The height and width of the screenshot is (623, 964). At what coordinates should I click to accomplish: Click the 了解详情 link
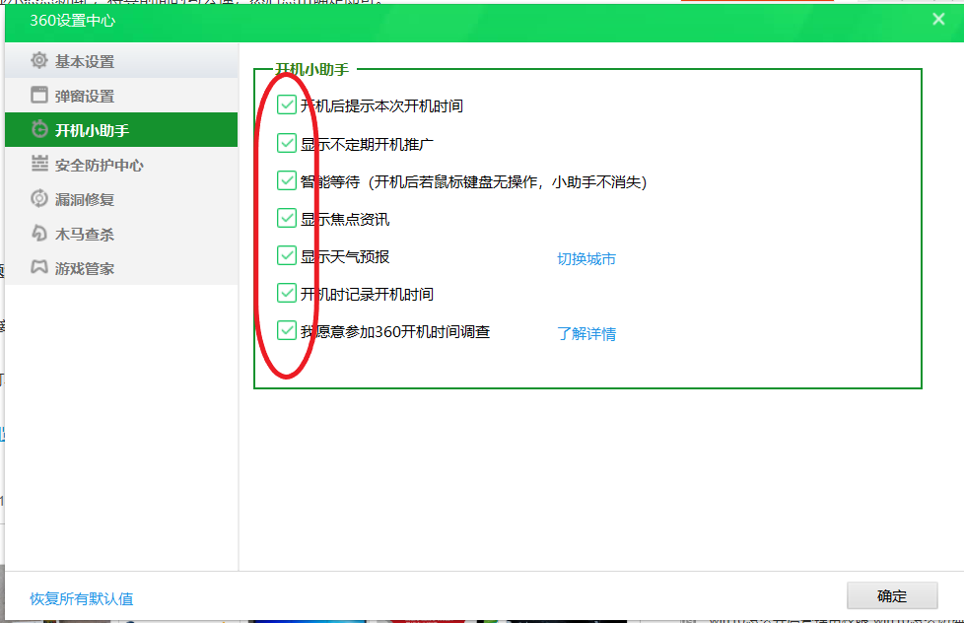[x=586, y=334]
